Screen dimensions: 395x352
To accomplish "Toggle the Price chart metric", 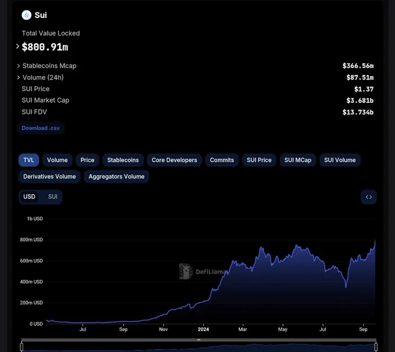I will [87, 160].
